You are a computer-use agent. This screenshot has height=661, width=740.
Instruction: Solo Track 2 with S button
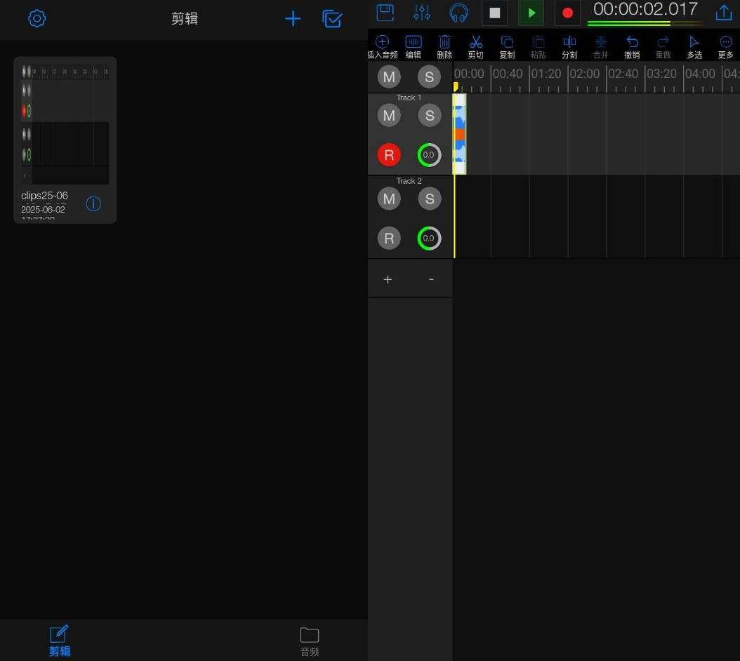click(430, 199)
